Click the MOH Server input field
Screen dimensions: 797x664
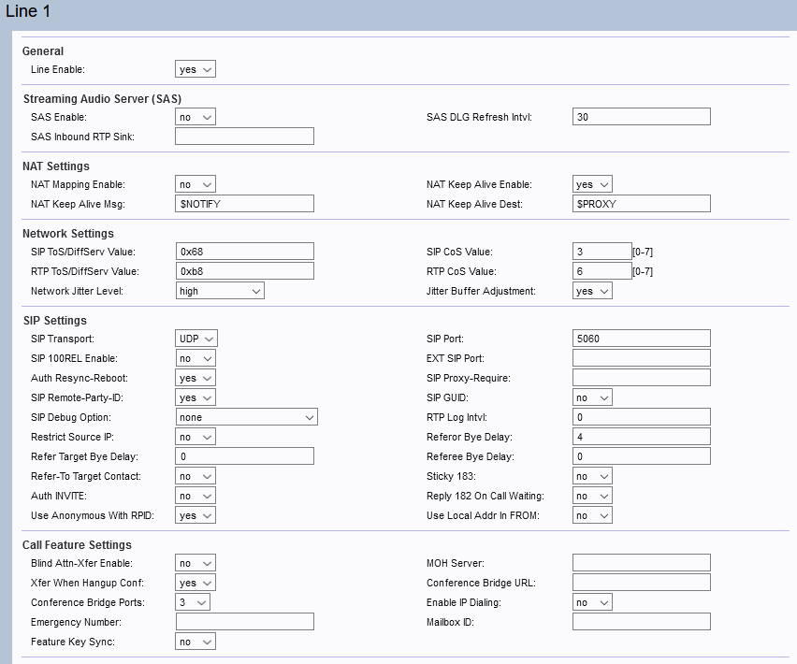[x=641, y=563]
